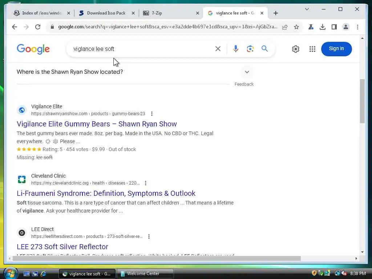Clear the search box with the X

coord(218,49)
